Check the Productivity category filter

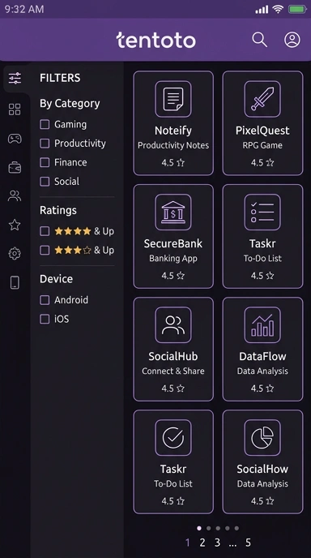pyautogui.click(x=45, y=143)
